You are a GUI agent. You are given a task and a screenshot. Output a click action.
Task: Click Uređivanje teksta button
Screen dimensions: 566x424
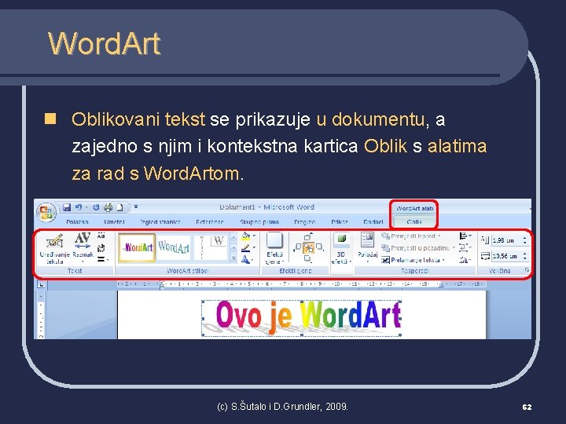(x=54, y=249)
